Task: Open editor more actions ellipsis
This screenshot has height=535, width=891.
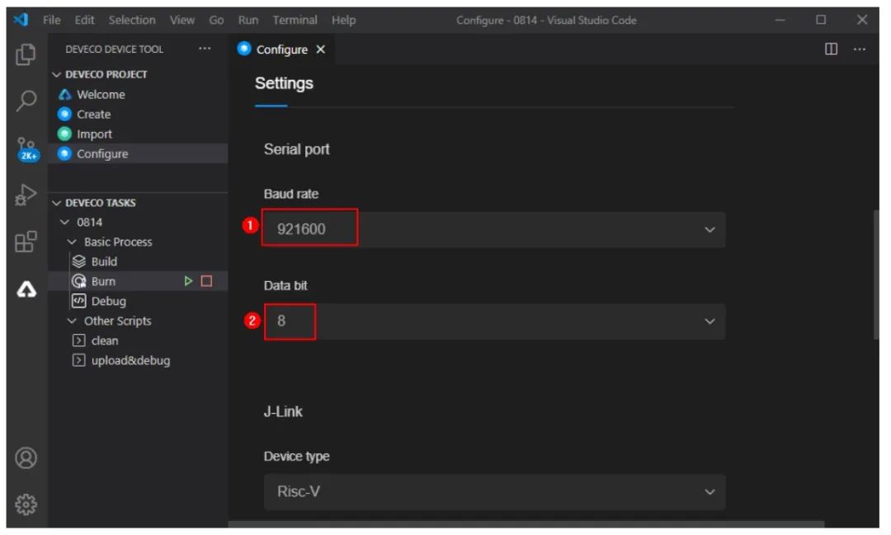Action: click(x=860, y=49)
